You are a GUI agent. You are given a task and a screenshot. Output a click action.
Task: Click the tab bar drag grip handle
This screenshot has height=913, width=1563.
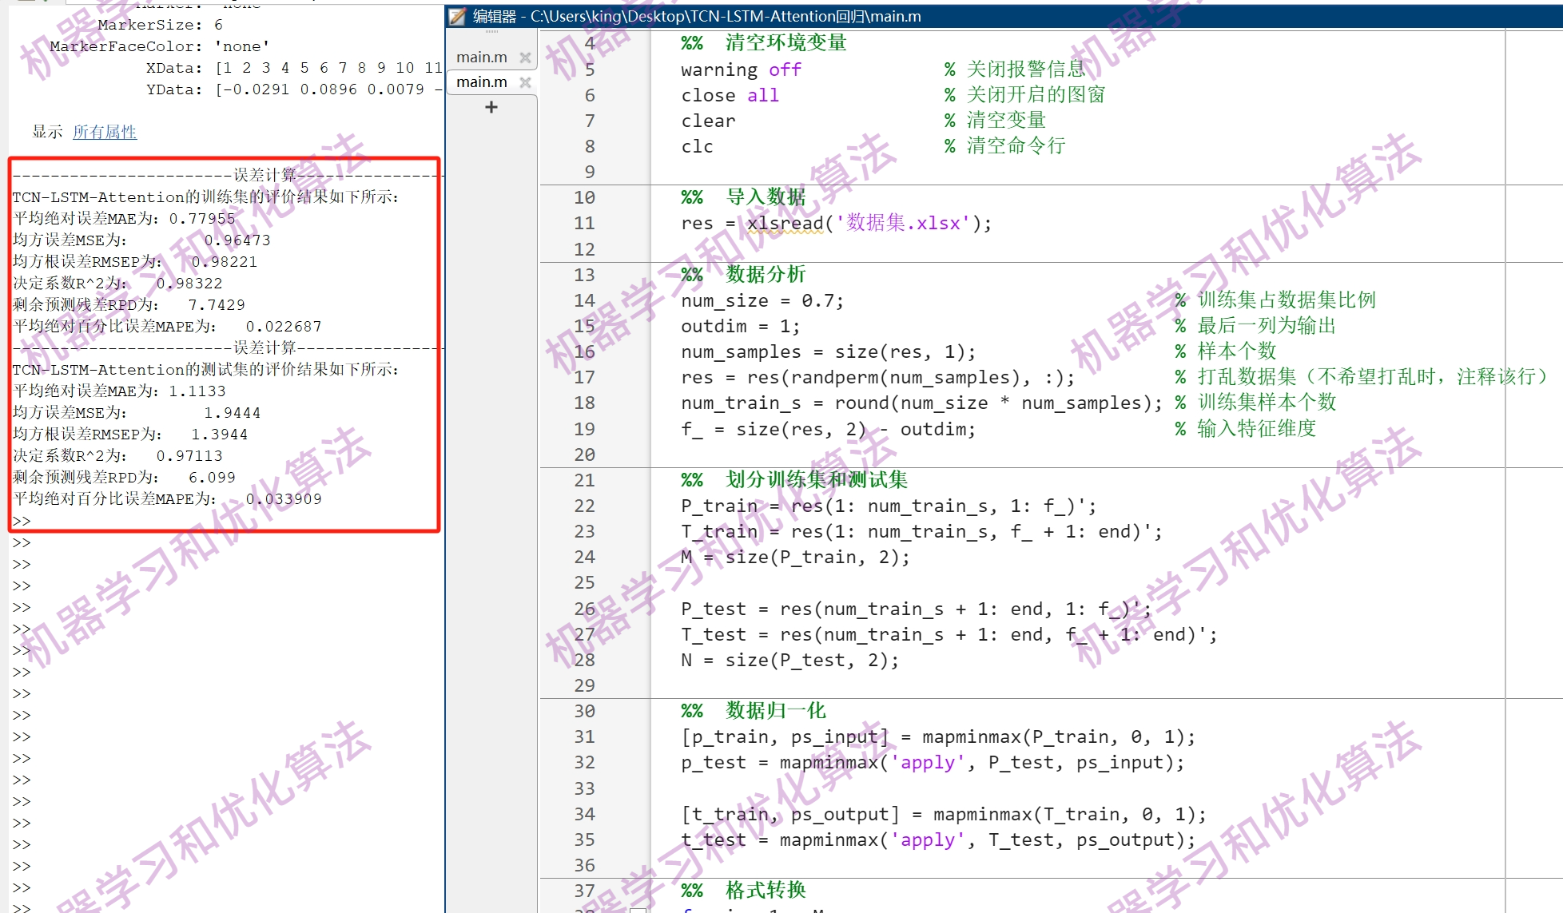(491, 32)
